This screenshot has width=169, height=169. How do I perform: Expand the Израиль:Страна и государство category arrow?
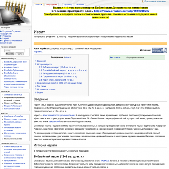pos(1,31)
